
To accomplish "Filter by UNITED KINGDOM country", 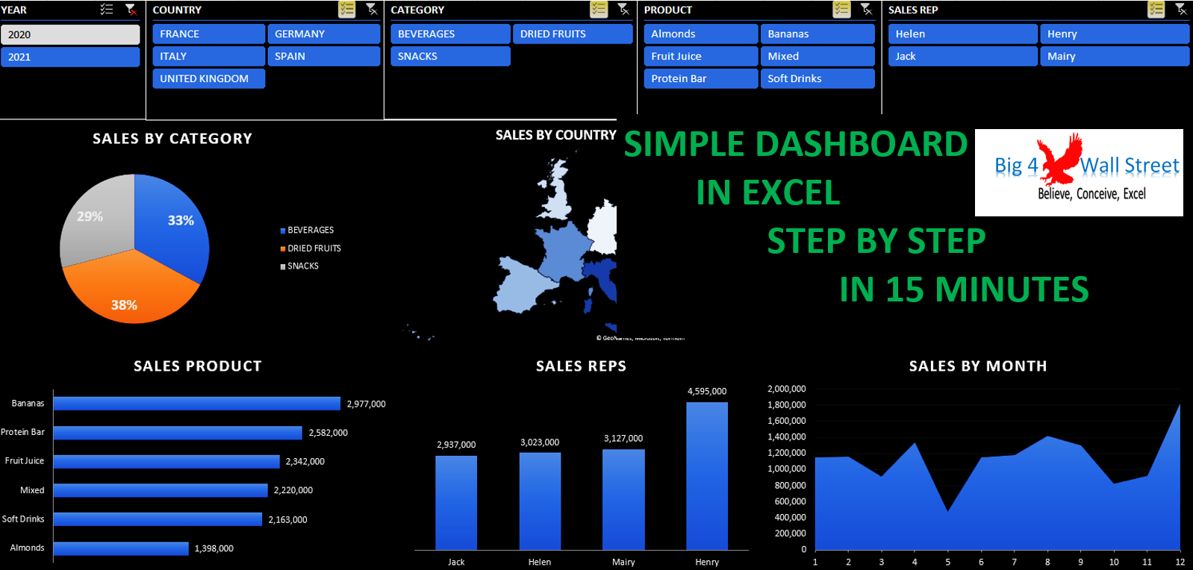I will tap(209, 78).
